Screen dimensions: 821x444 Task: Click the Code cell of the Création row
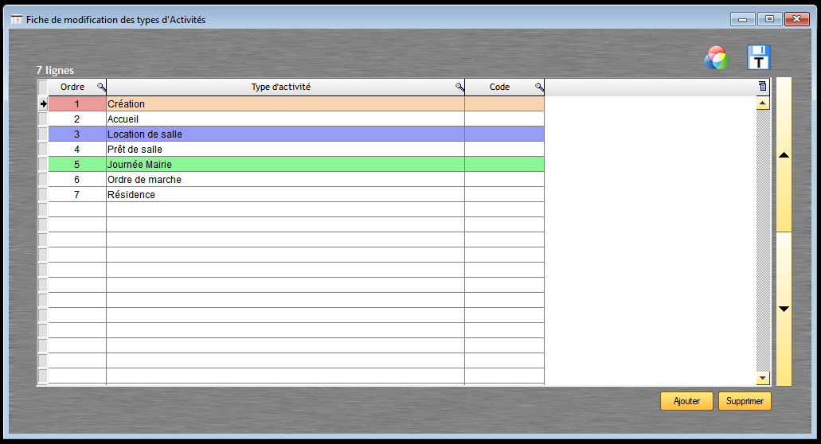(x=504, y=103)
